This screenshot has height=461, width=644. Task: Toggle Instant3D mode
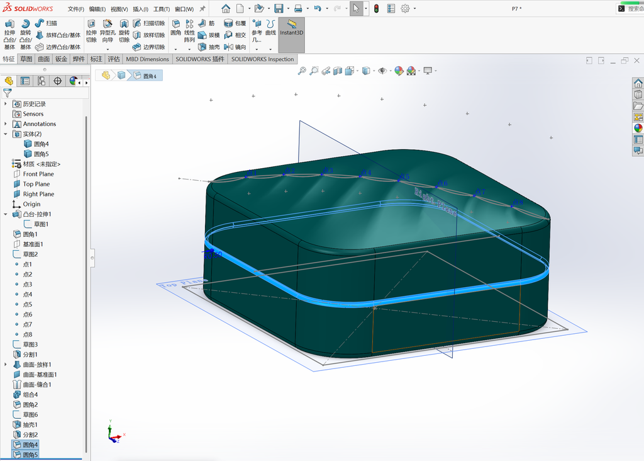coord(292,35)
